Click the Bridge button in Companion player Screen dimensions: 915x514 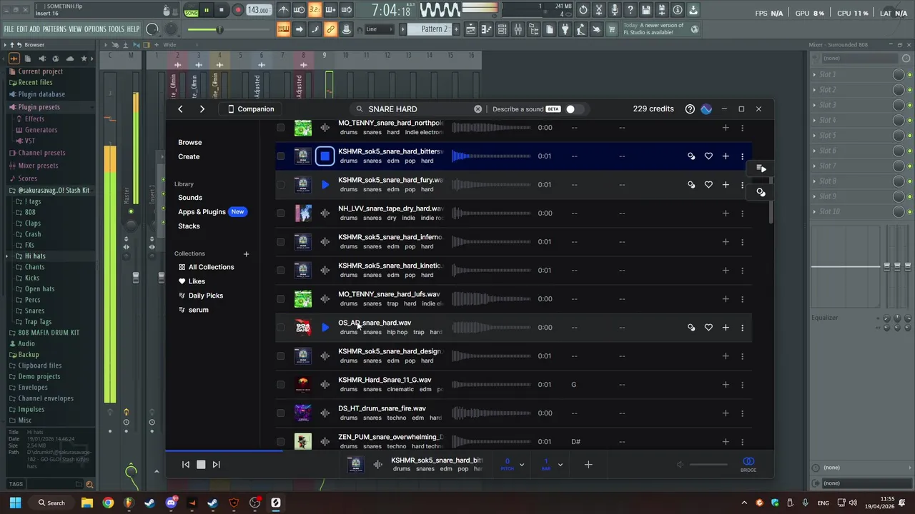pyautogui.click(x=748, y=465)
